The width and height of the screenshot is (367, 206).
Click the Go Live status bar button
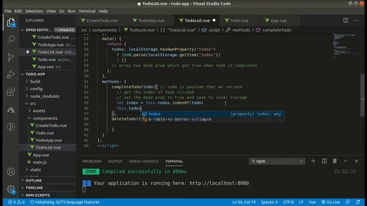click(x=330, y=202)
